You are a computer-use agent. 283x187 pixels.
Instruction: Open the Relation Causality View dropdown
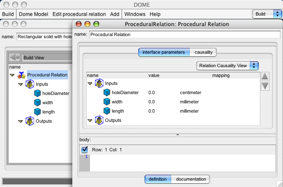coord(227,66)
